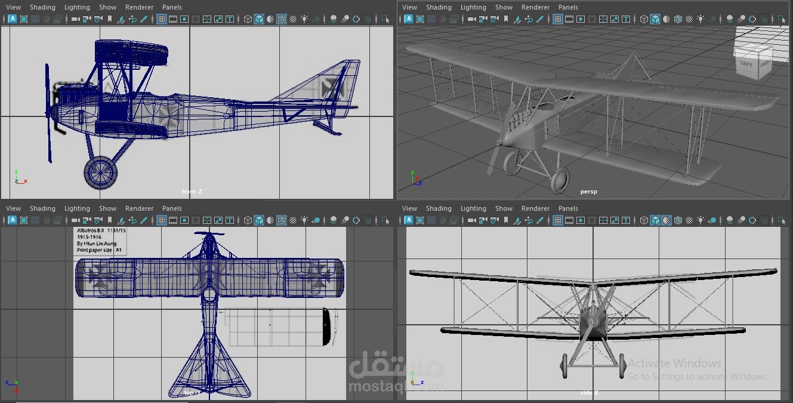The height and width of the screenshot is (403, 793).
Task: Click 'side X' camera label
Action: tap(589, 392)
